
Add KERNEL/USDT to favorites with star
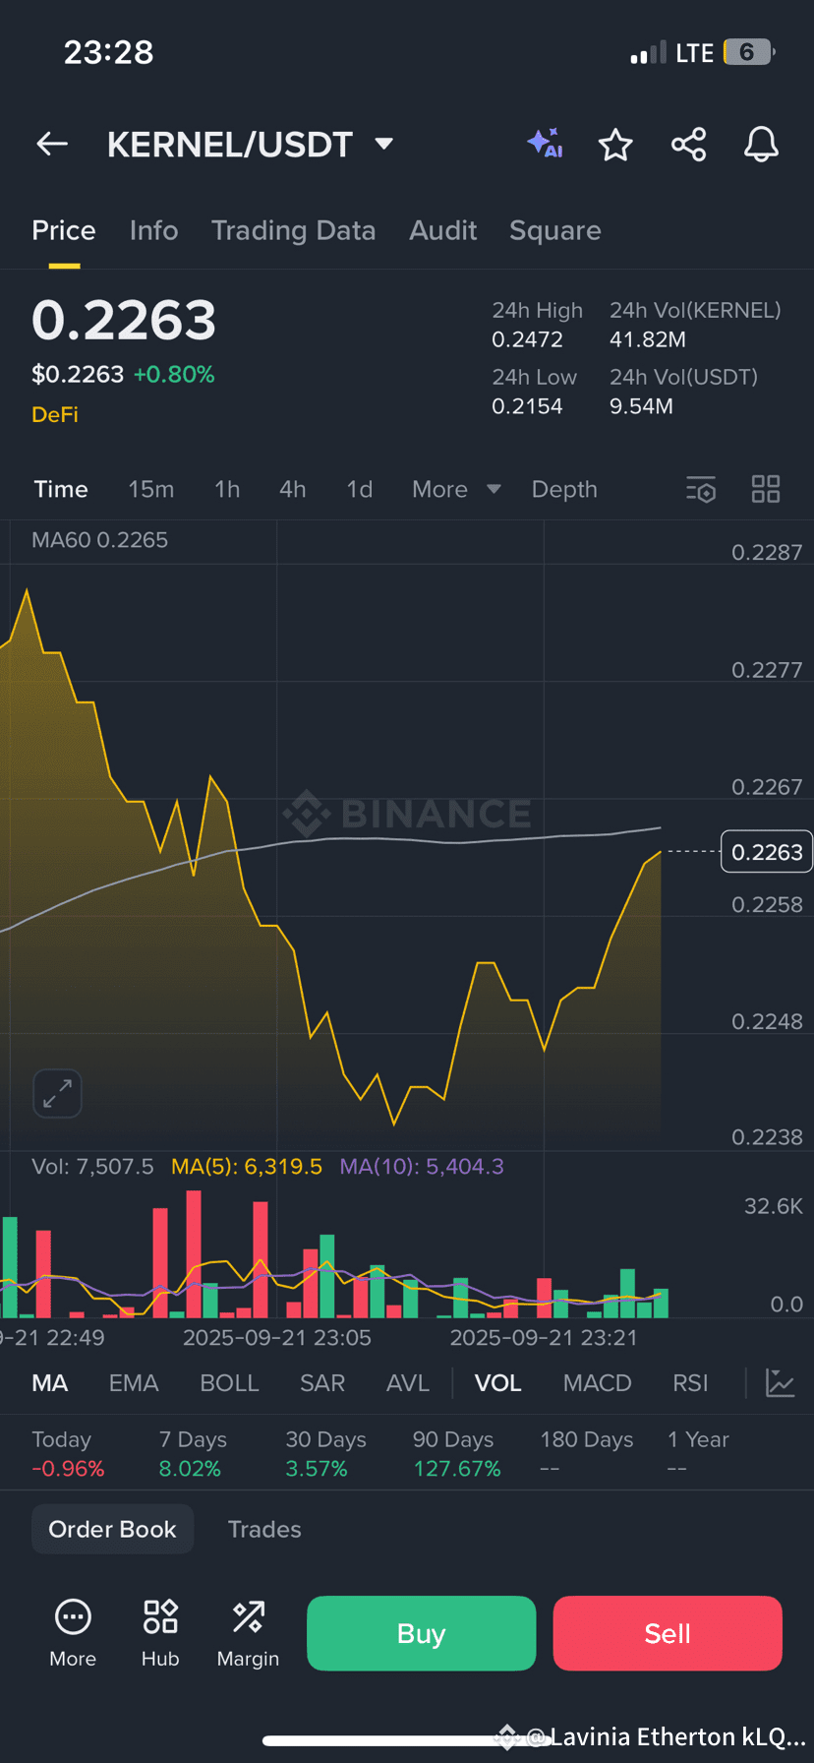(x=615, y=145)
